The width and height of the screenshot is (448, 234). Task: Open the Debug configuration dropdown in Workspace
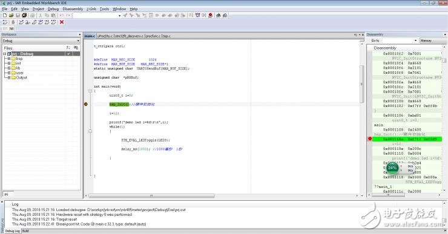(x=41, y=41)
